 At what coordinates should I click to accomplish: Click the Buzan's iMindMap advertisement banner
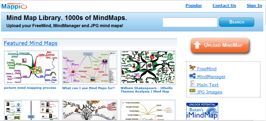(x=202, y=111)
